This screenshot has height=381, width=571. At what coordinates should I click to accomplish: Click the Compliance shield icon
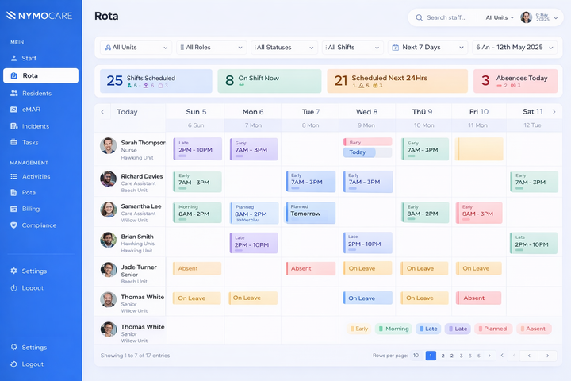pyautogui.click(x=13, y=225)
